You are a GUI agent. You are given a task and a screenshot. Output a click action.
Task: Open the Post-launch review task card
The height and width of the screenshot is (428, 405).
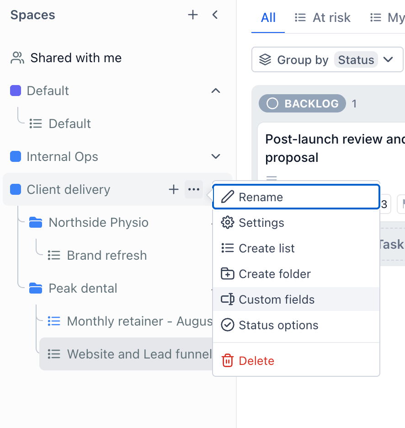pyautogui.click(x=335, y=148)
